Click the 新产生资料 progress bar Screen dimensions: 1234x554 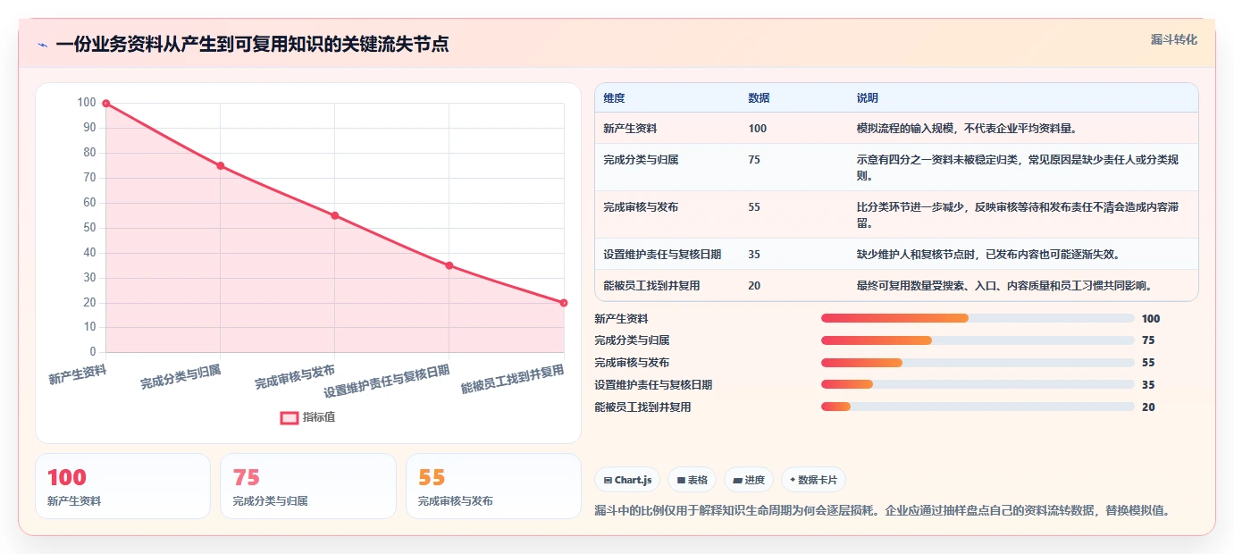pyautogui.click(x=978, y=319)
